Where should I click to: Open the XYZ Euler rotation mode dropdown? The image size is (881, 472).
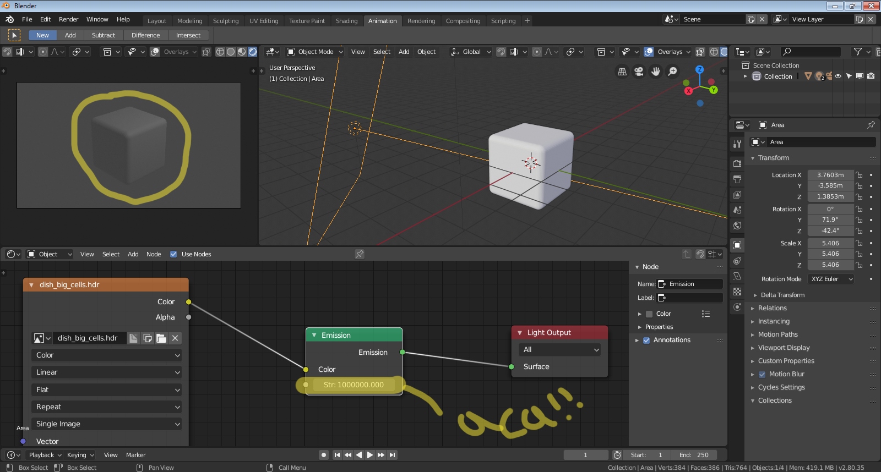click(x=831, y=279)
